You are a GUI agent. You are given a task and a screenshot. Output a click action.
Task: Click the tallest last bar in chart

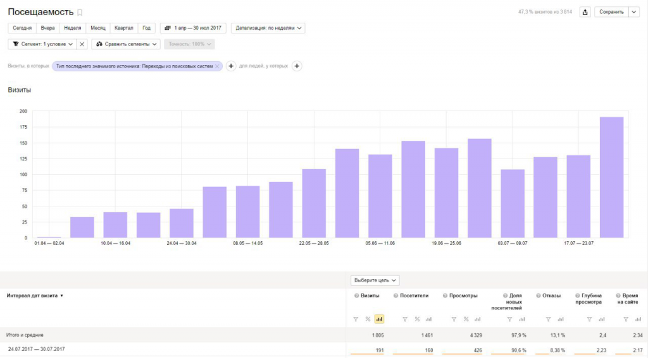click(x=612, y=177)
